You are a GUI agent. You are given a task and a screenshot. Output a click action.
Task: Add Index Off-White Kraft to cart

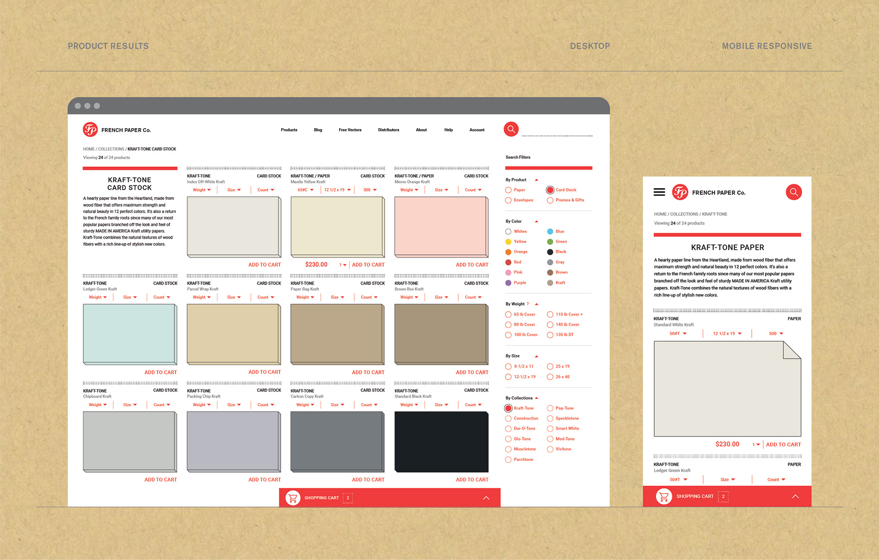265,265
